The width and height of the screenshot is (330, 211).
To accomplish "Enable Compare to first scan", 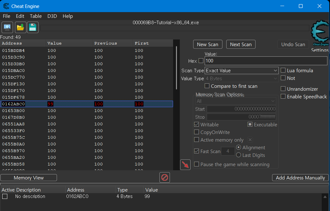I will (x=207, y=86).
